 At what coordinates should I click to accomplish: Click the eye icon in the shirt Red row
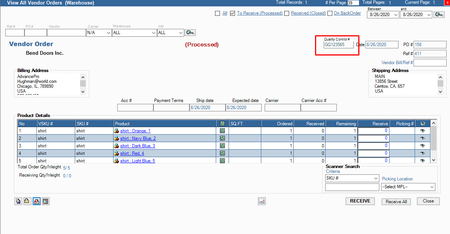[x=422, y=153]
